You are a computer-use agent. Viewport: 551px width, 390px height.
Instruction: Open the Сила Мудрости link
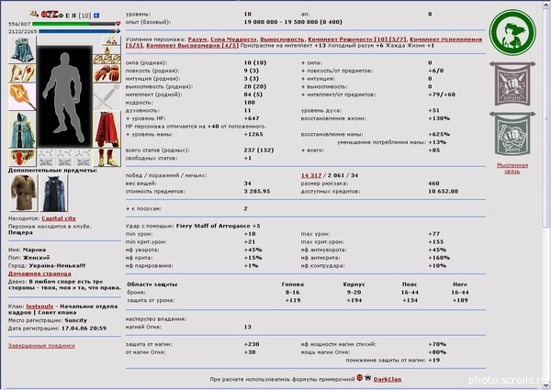[x=233, y=39]
